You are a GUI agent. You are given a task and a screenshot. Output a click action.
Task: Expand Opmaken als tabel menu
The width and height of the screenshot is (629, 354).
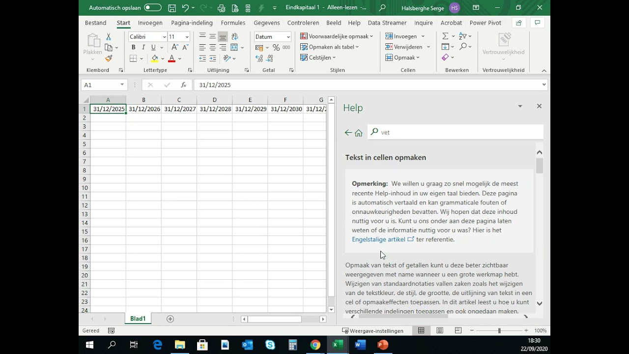point(329,47)
